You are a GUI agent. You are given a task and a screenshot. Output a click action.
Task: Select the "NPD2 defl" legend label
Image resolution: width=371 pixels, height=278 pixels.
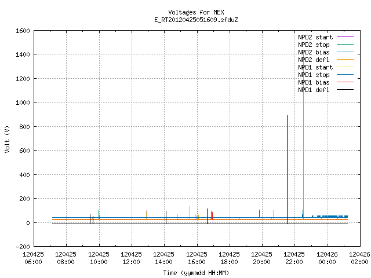(x=314, y=60)
